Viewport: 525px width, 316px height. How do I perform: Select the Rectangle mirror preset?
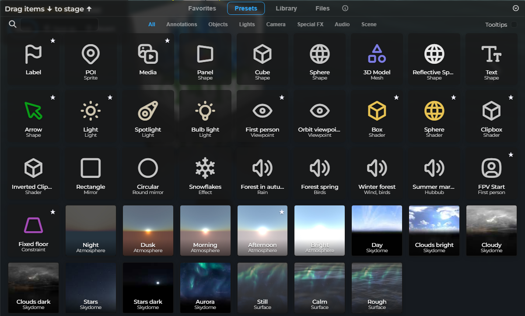point(91,174)
